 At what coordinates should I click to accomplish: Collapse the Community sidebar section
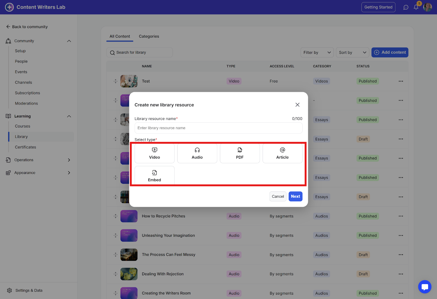click(x=69, y=41)
